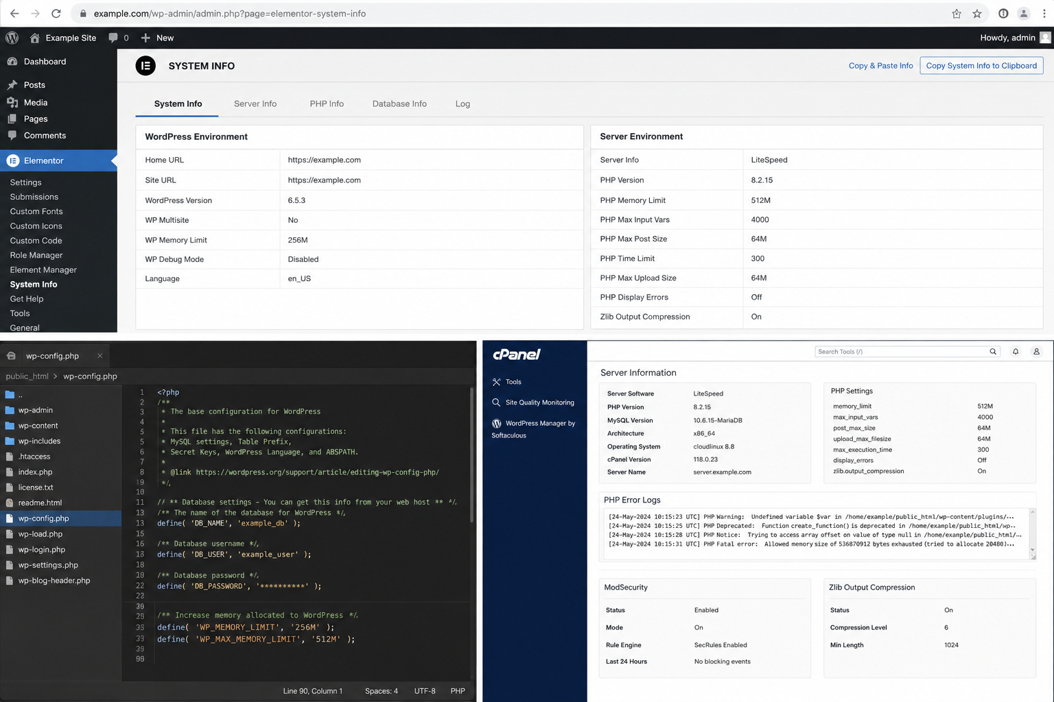Click the Copy & Paste Info link
The height and width of the screenshot is (702, 1054).
(x=881, y=66)
